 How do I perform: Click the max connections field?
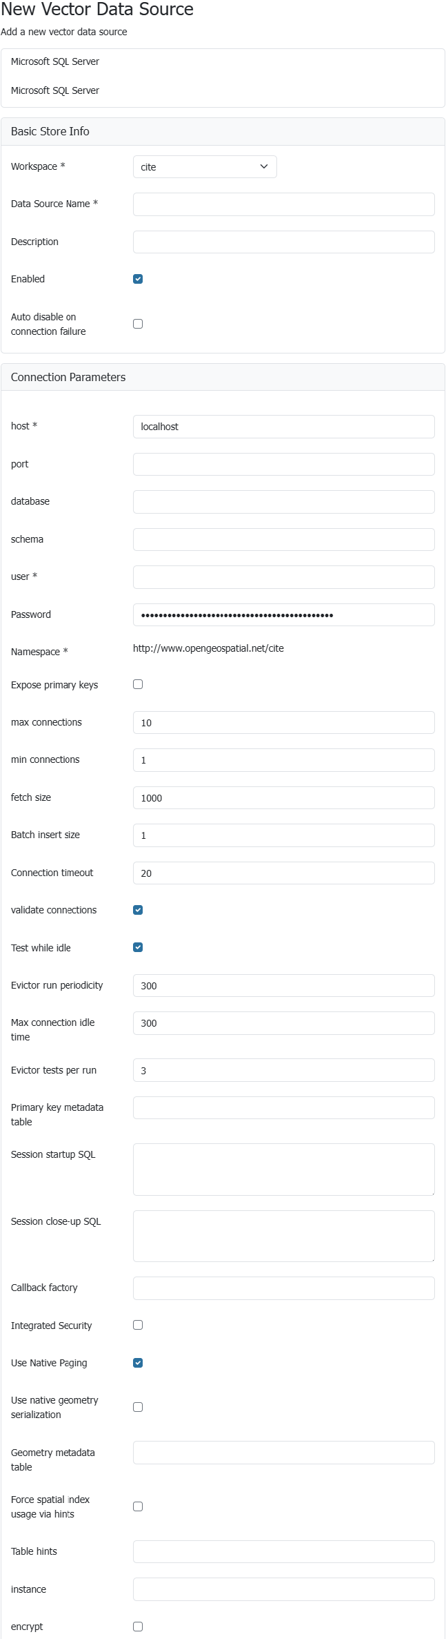pyautogui.click(x=283, y=723)
